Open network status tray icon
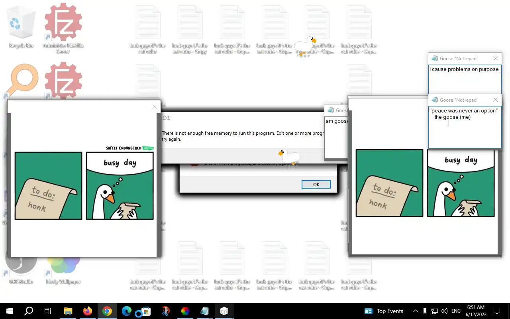 435,311
